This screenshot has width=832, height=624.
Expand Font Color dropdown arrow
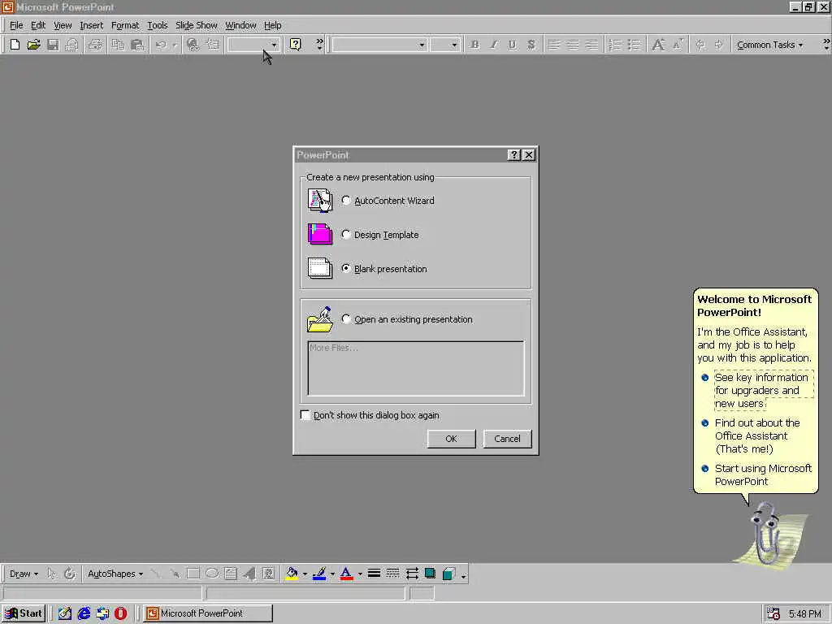pyautogui.click(x=360, y=574)
